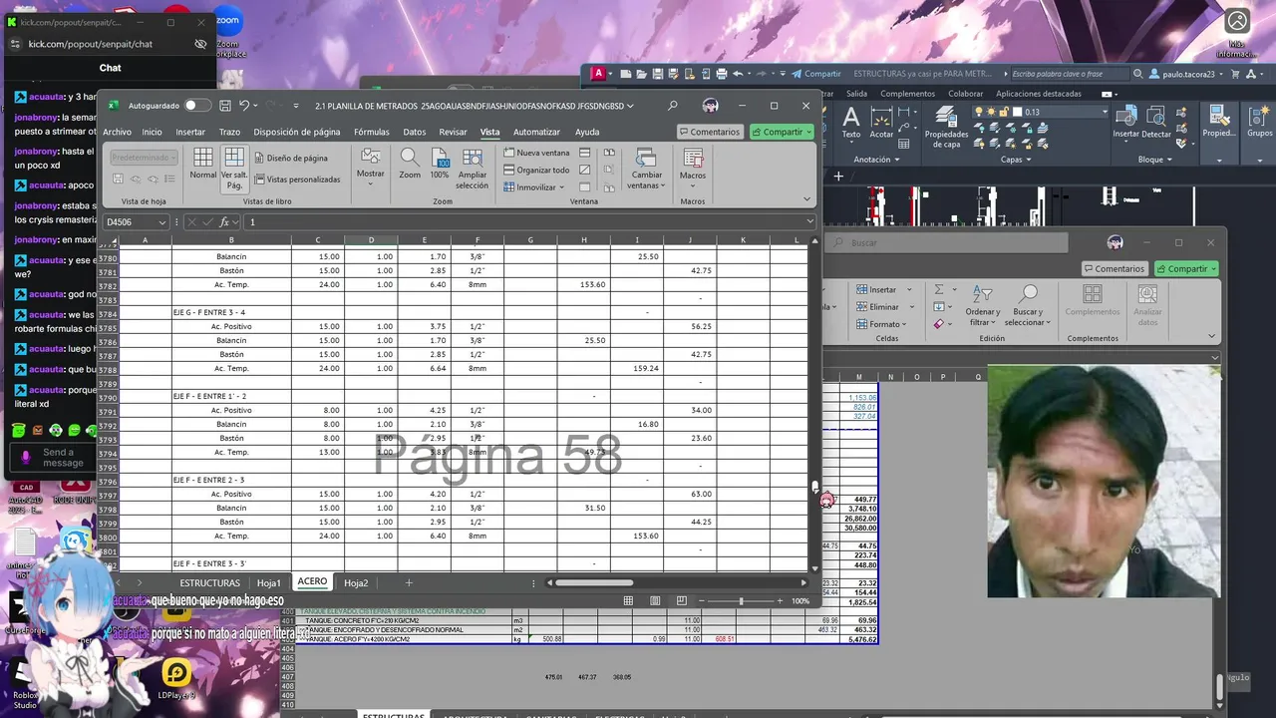Select column D header
Screen dimensions: 1276x718
coord(371,240)
